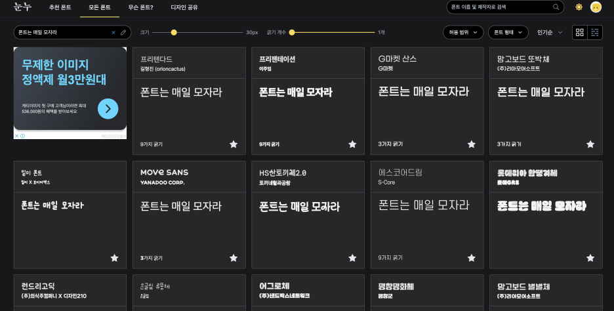Click creator name 길형진 (orioncactus)
Image resolution: width=614 pixels, height=311 pixels.
(163, 69)
